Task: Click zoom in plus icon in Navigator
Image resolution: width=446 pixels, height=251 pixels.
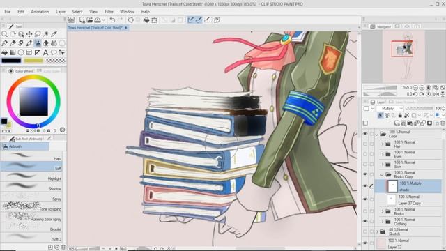Action: tap(422, 88)
